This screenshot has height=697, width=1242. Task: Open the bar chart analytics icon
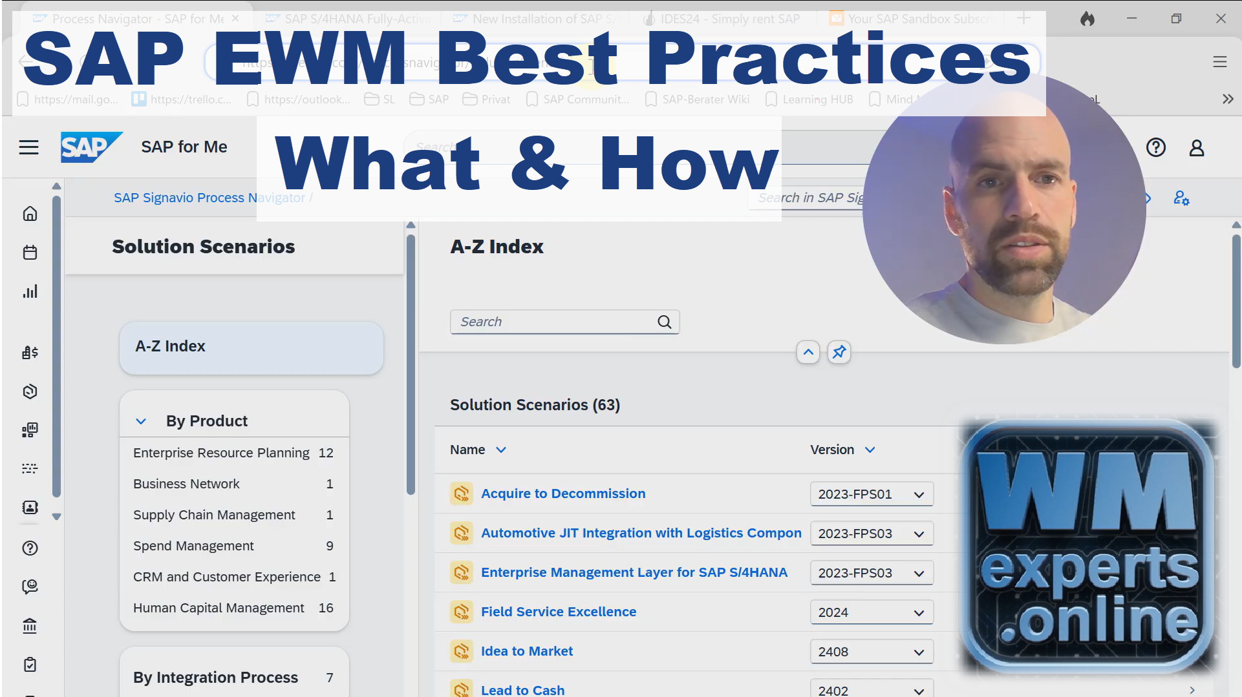click(x=30, y=291)
